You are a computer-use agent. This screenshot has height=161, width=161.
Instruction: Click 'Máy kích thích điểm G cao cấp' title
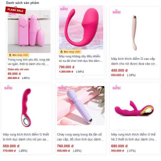[x=134, y=61]
